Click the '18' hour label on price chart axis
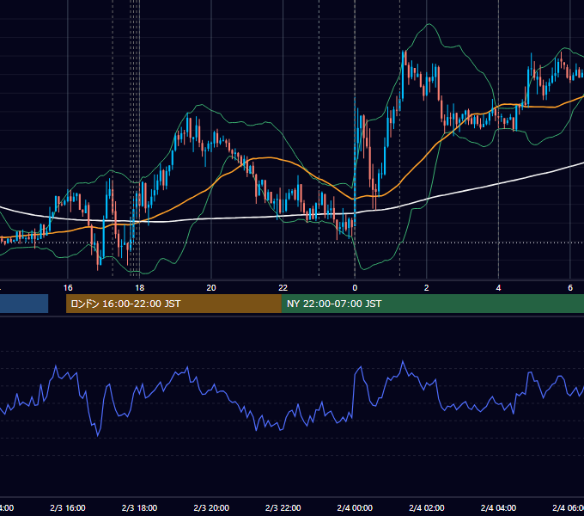 coord(139,288)
